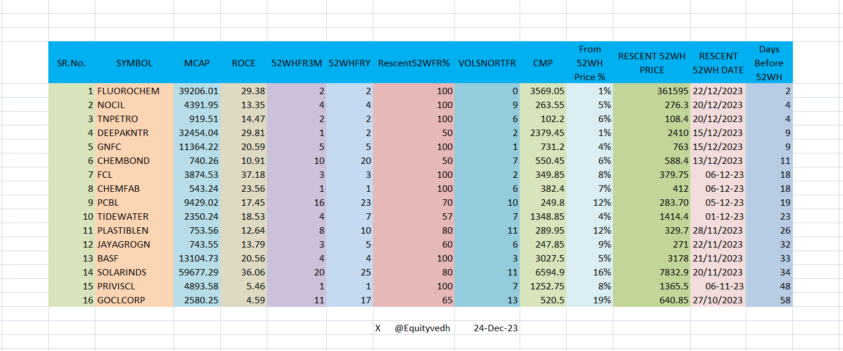Click the CMP column header
Image resolution: width=843 pixels, height=351 pixels.
click(x=543, y=63)
